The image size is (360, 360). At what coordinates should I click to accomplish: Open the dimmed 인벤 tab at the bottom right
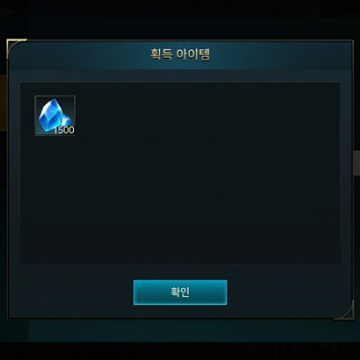tap(328, 349)
